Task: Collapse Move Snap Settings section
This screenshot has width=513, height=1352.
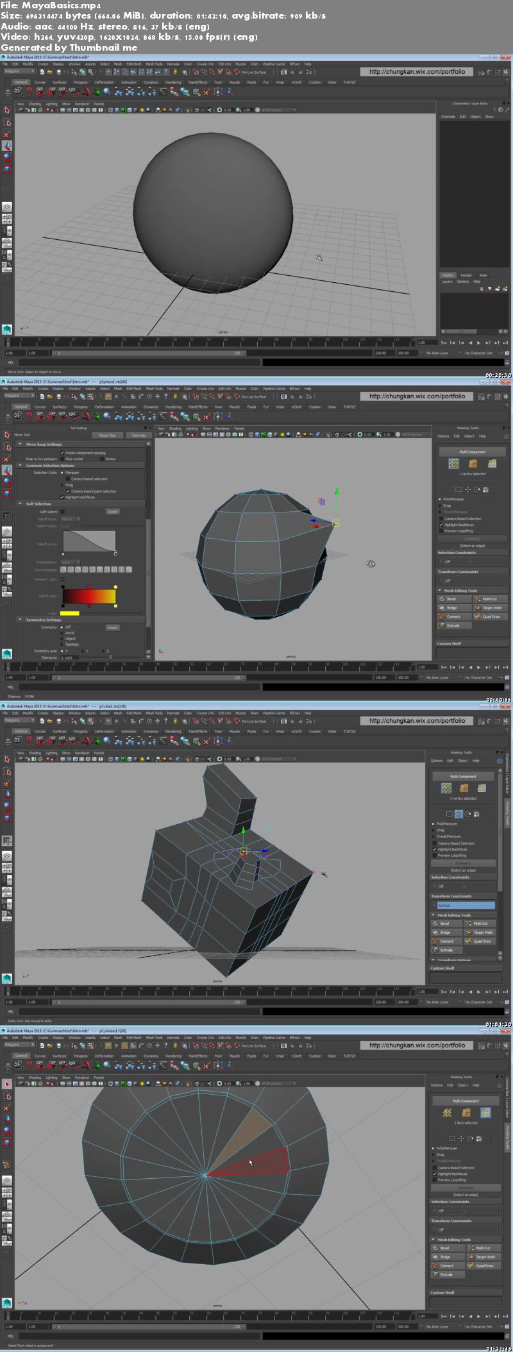Action: tap(20, 444)
